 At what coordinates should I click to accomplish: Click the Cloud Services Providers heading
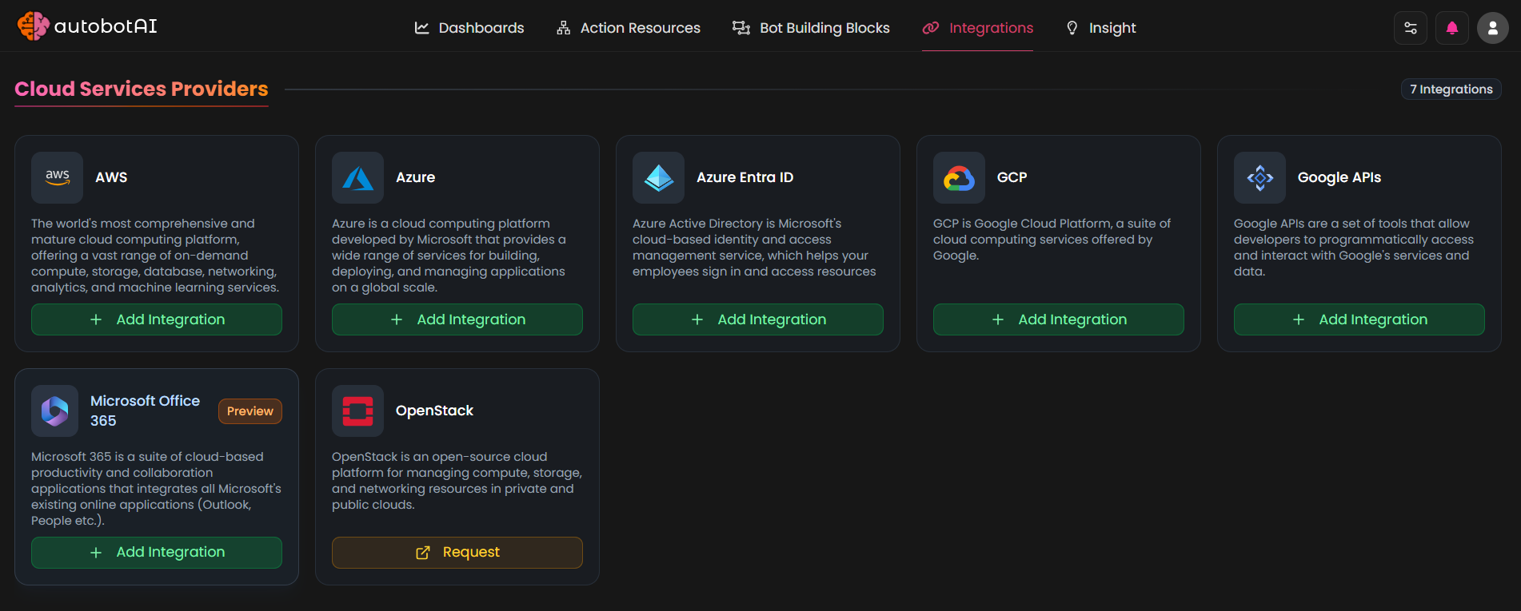(x=142, y=89)
